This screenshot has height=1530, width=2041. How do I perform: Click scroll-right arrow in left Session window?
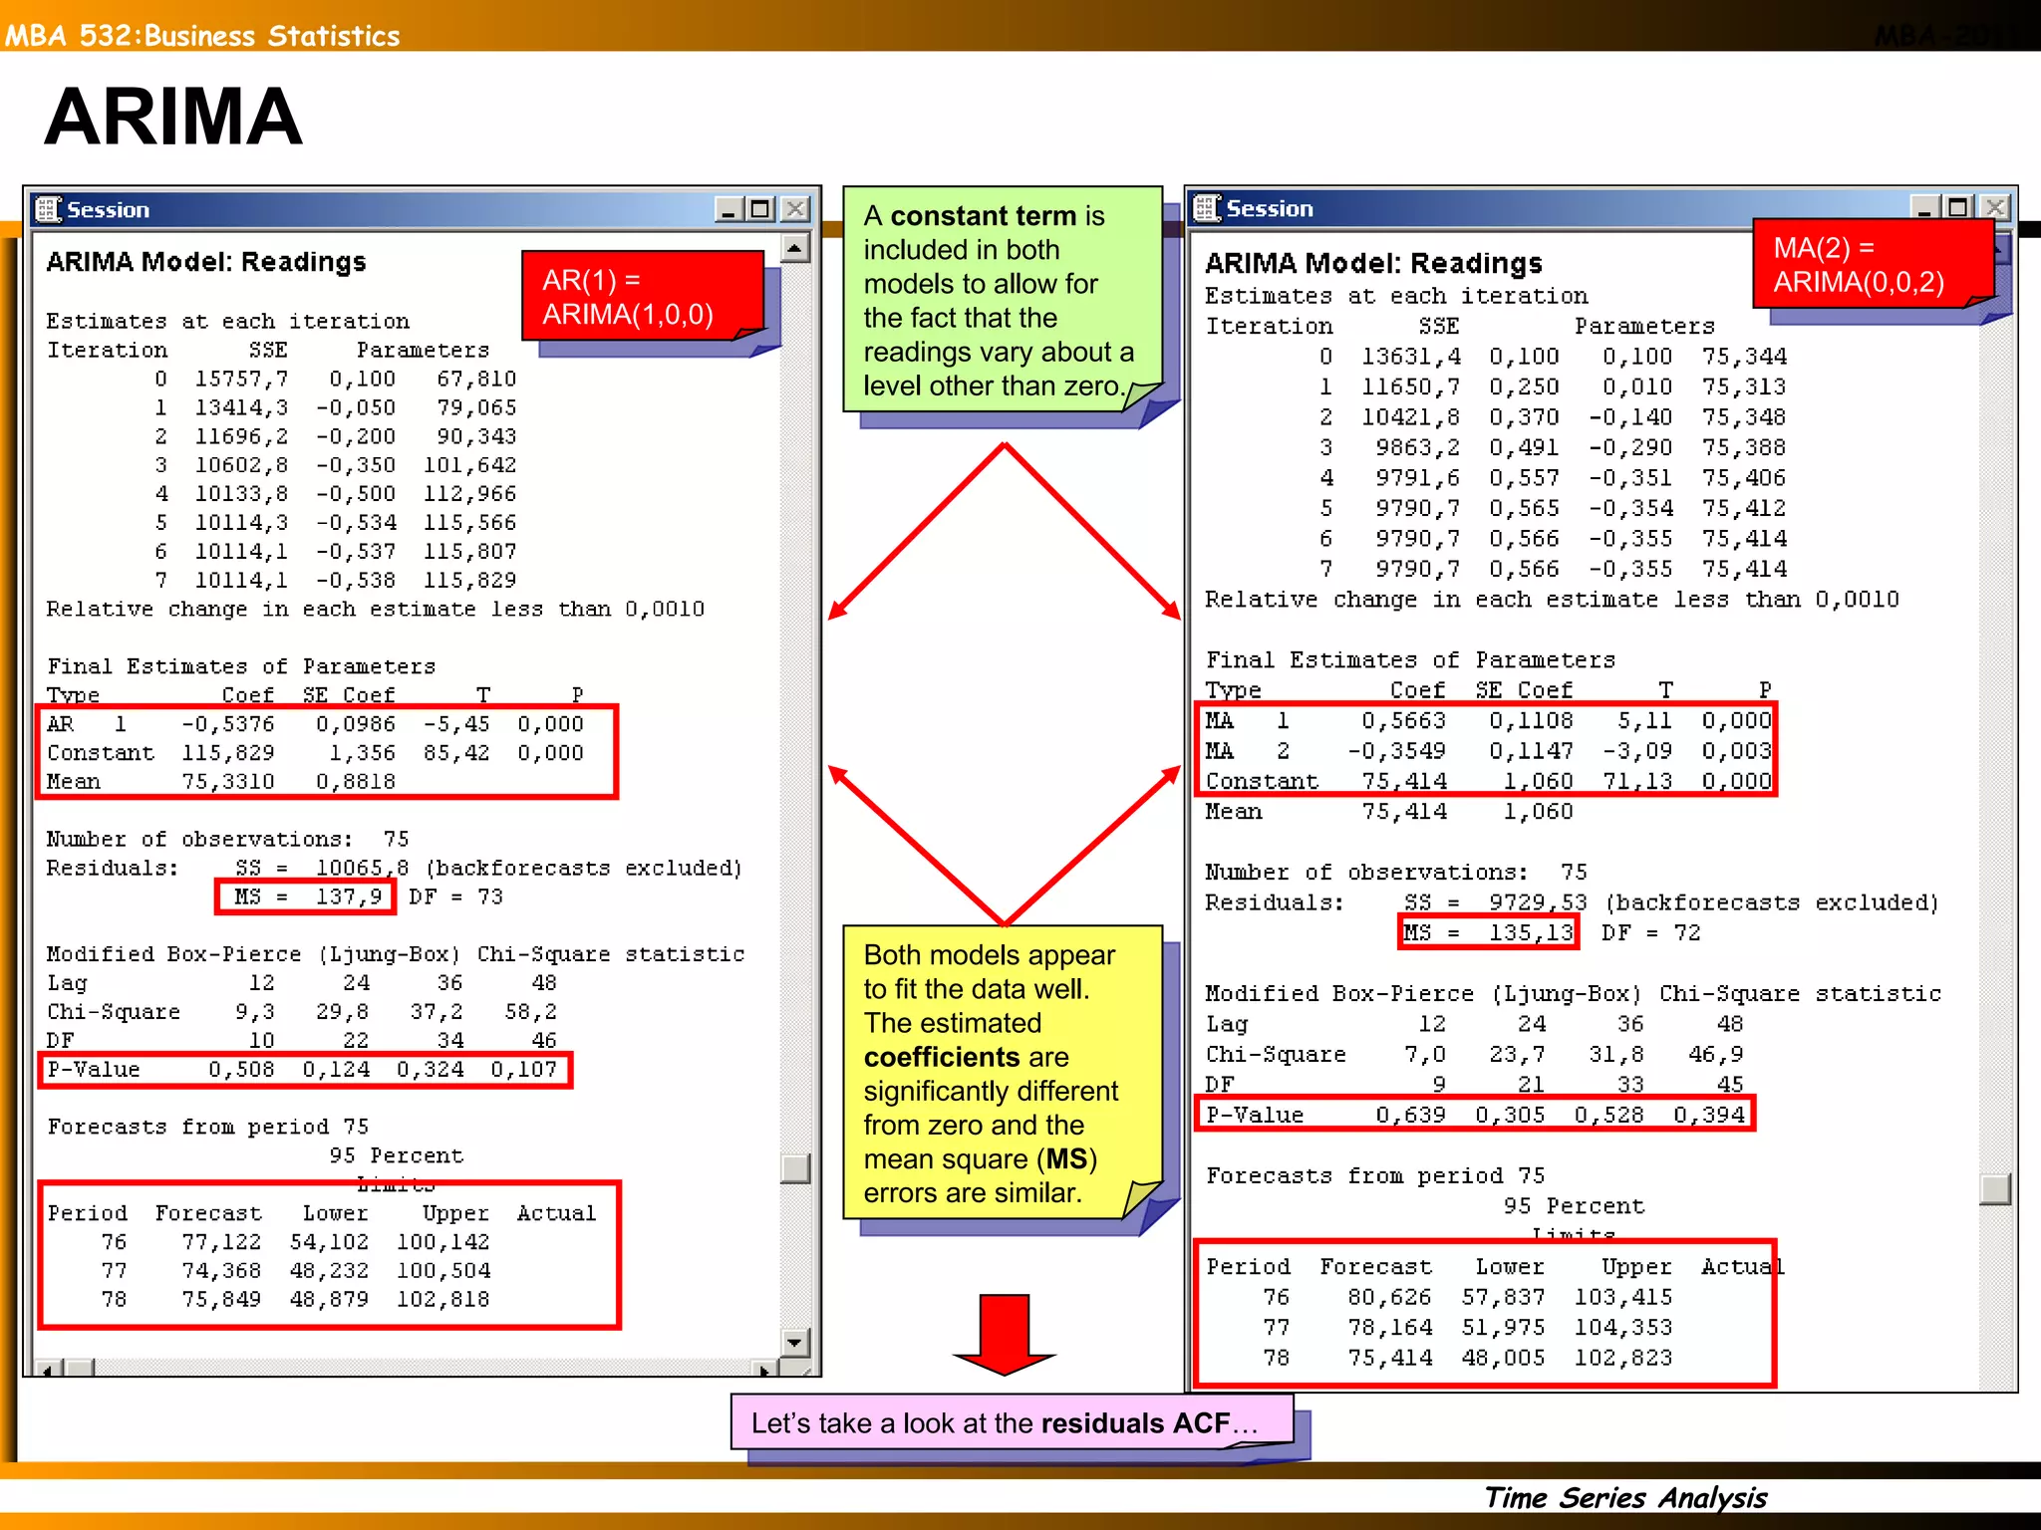click(765, 1370)
